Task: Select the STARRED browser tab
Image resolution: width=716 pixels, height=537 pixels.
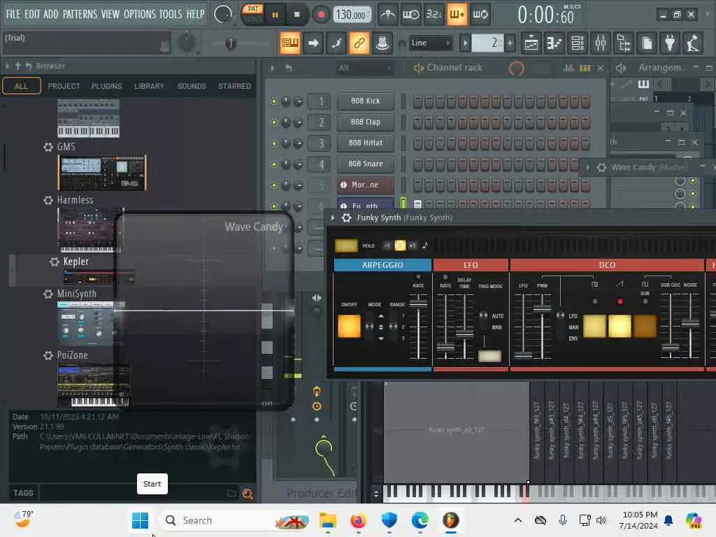Action: pos(234,86)
